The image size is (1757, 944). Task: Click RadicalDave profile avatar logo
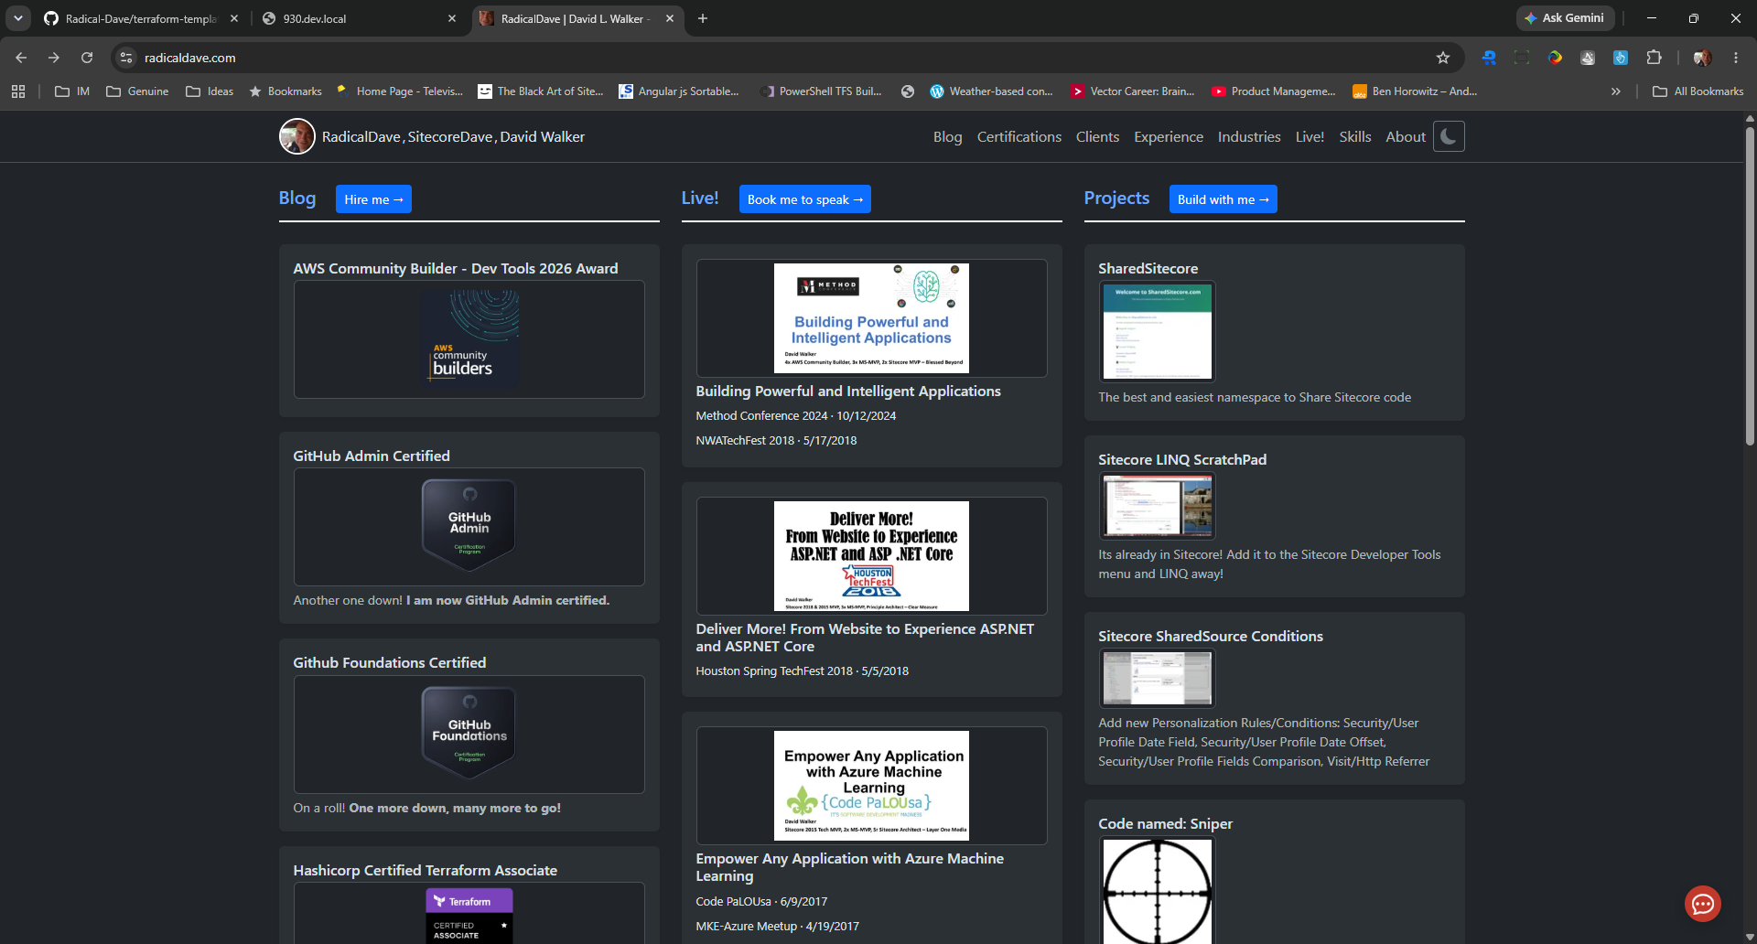pos(296,136)
